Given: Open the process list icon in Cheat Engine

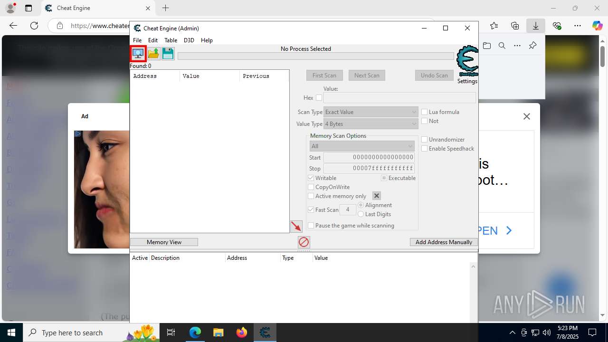Looking at the screenshot, I should pyautogui.click(x=138, y=53).
